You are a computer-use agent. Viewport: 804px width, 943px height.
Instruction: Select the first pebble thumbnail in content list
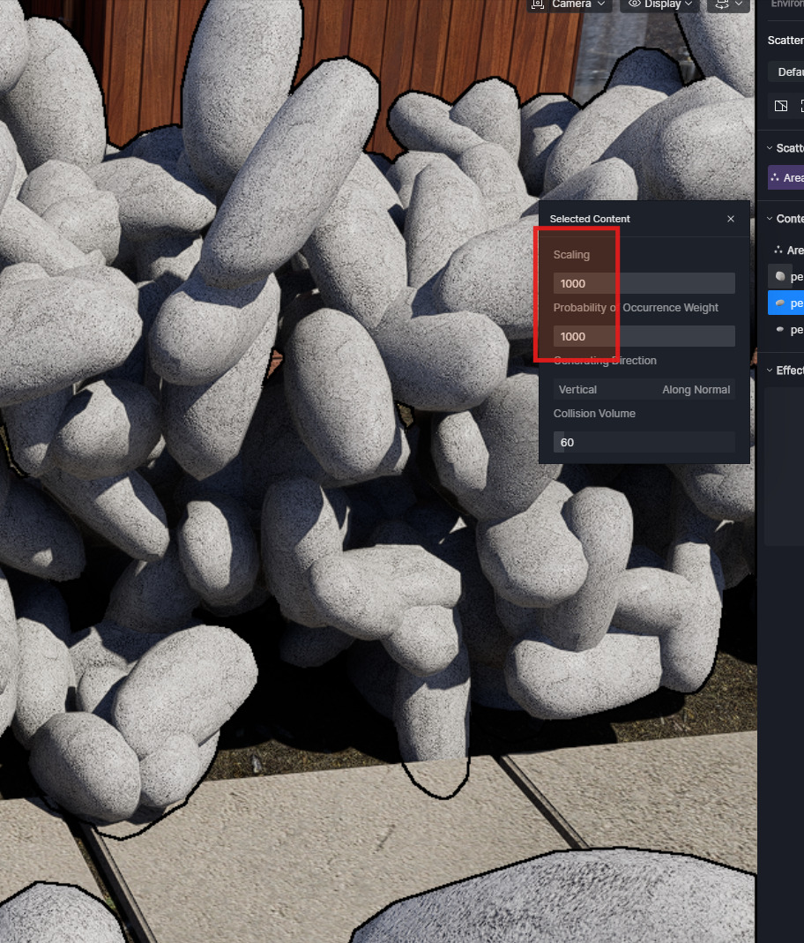click(780, 276)
